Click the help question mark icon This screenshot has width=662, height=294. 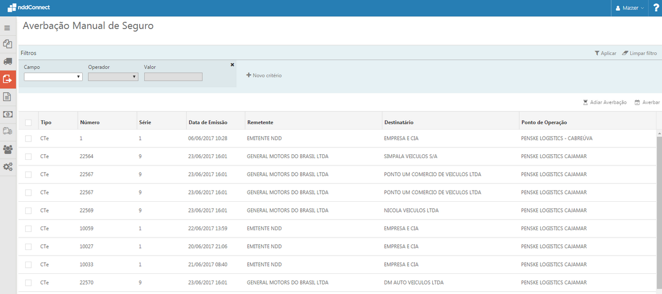coord(656,8)
